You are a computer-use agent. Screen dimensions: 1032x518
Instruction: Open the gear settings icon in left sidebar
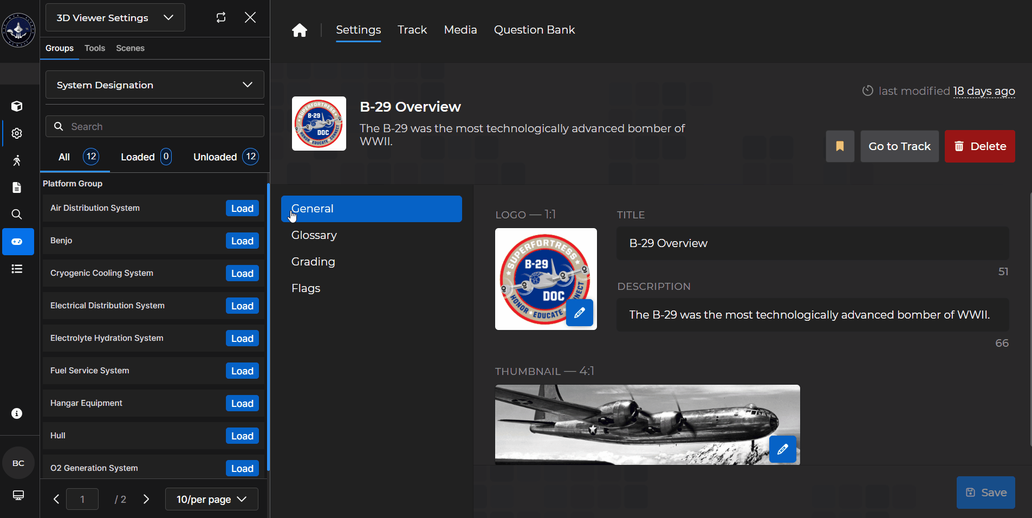(x=17, y=133)
